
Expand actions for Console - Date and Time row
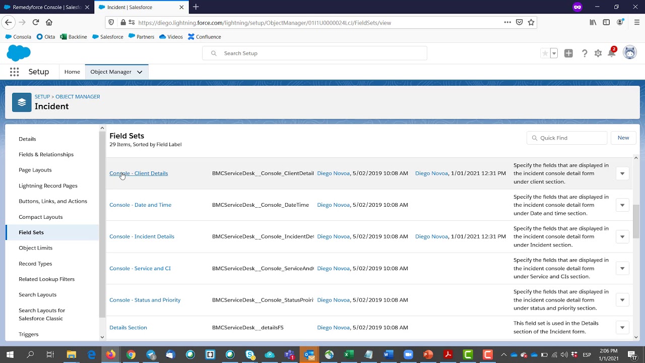coord(622,205)
